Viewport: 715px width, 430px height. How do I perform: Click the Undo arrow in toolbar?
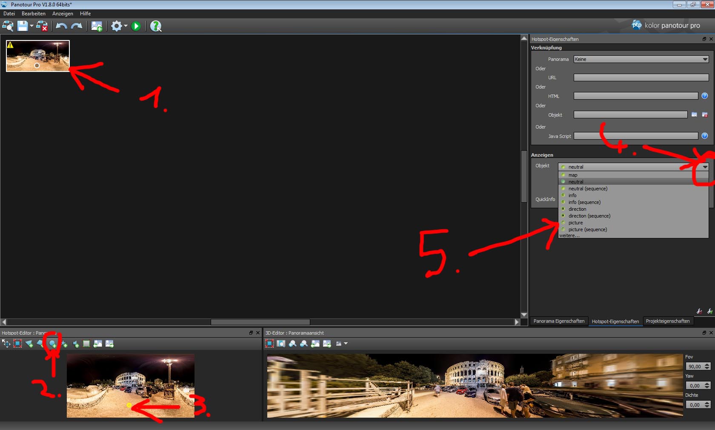(x=61, y=26)
